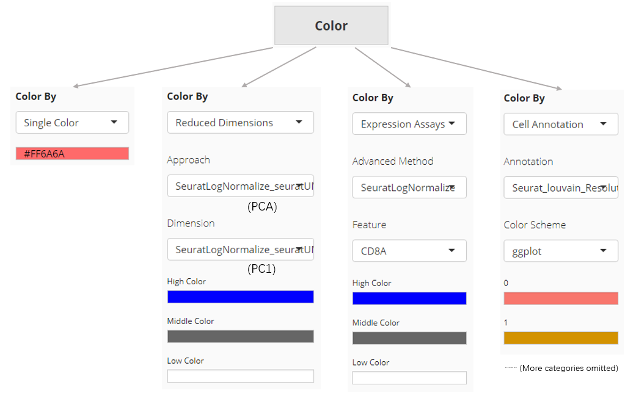The height and width of the screenshot is (396, 636).
Task: Select Middle Color gray swatch under Reduced Dimensions
Action: click(x=240, y=336)
